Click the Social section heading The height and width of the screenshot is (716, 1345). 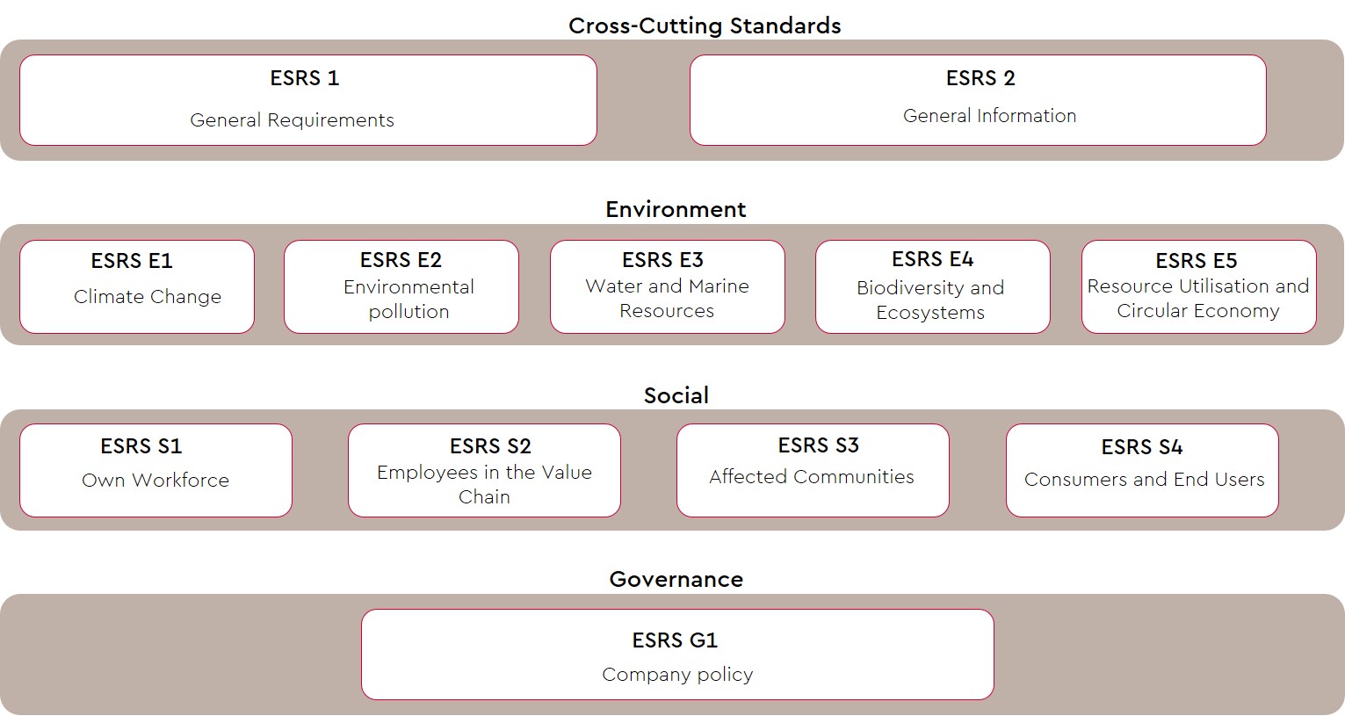tap(676, 395)
